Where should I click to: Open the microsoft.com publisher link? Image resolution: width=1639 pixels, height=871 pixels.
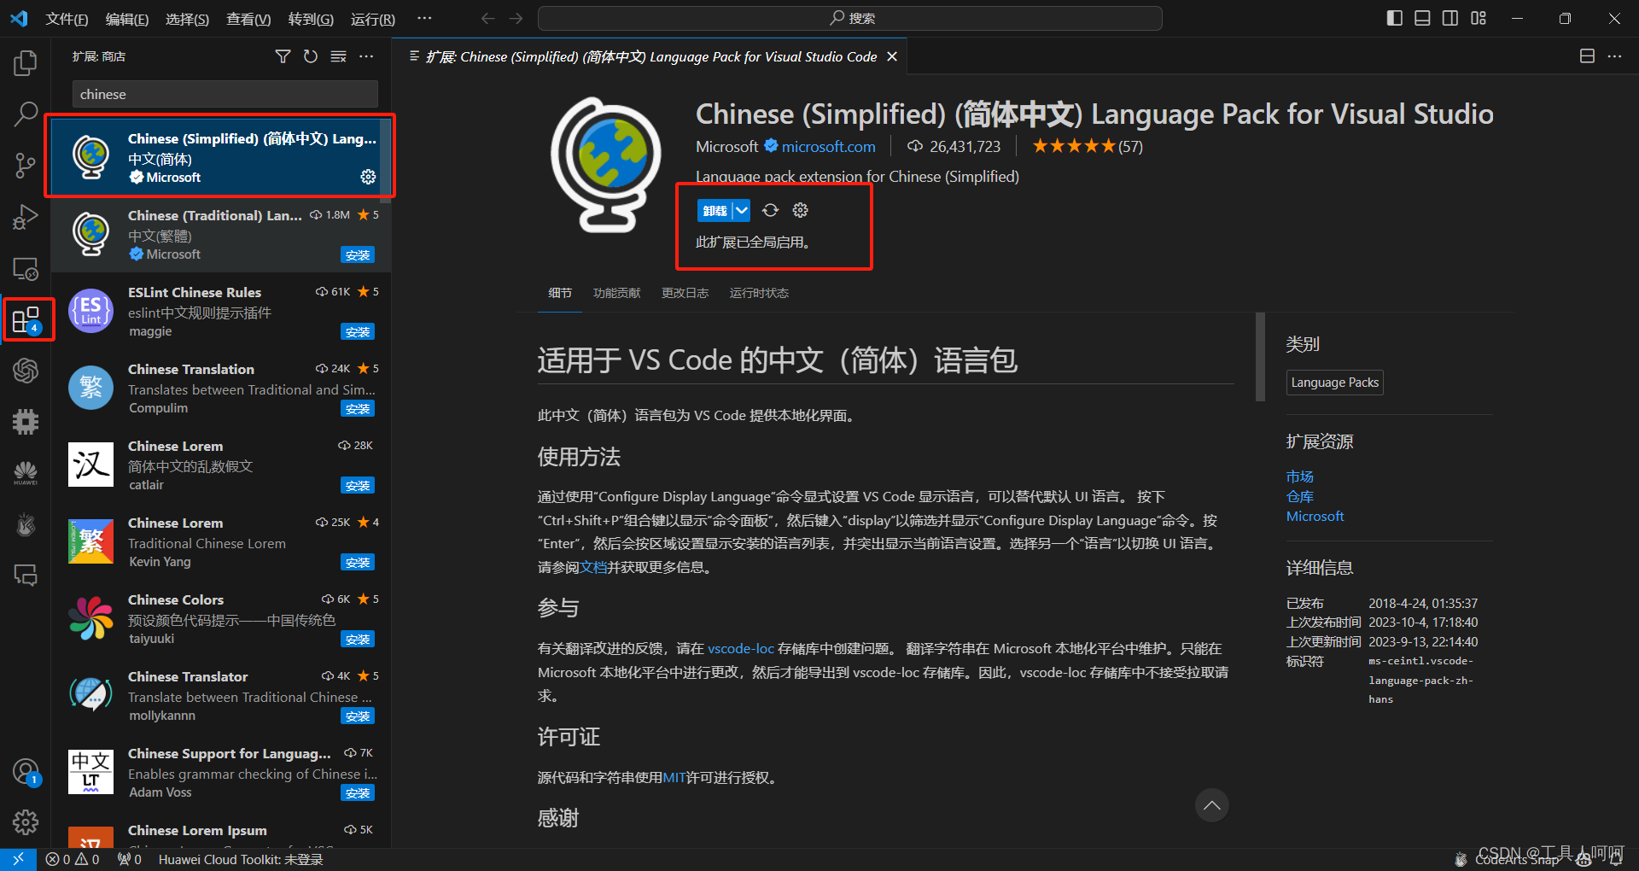829,147
